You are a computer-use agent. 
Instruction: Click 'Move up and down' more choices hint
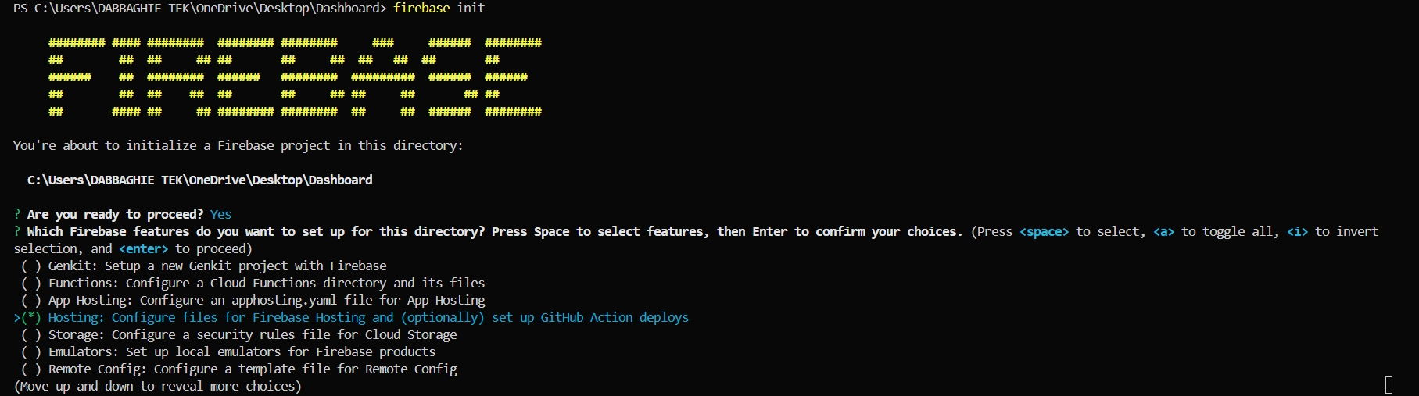(x=157, y=386)
